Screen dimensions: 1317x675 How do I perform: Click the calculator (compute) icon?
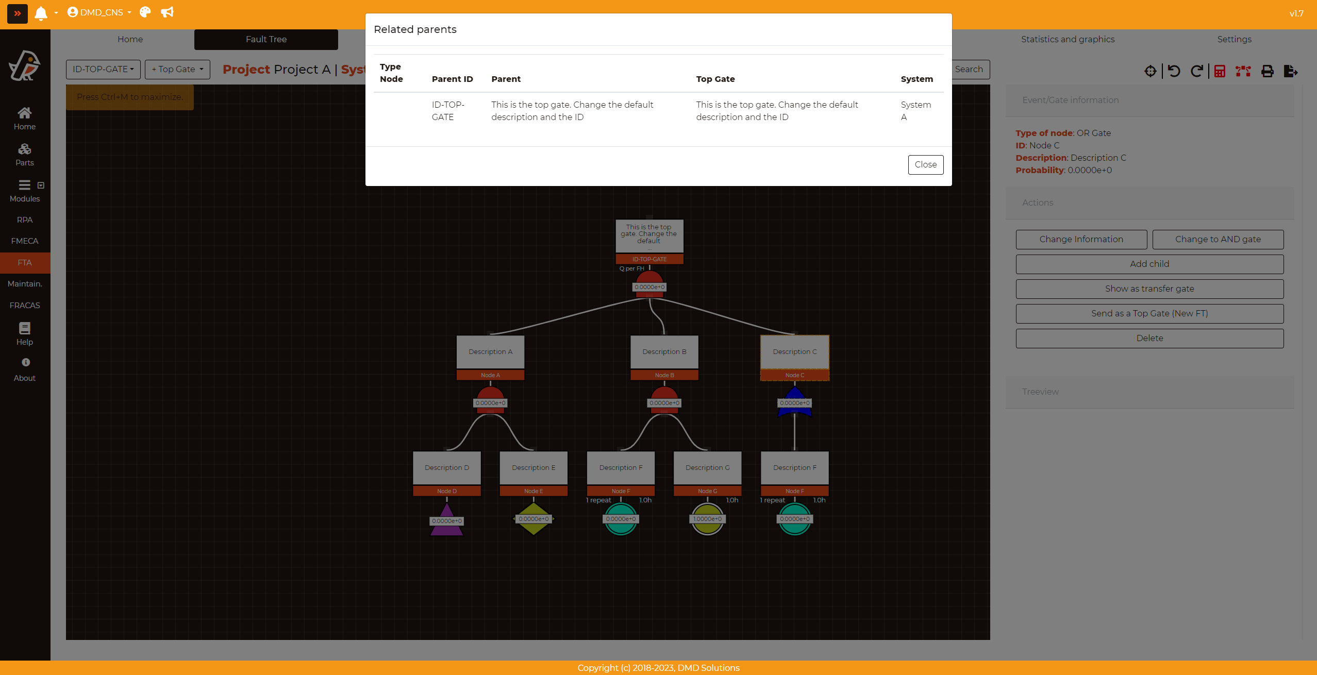coord(1219,71)
